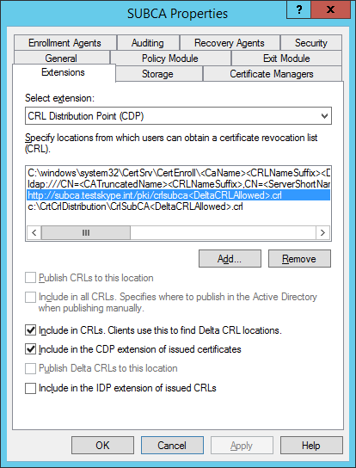Image resolution: width=356 pixels, height=468 pixels.
Task: Click the right scroll arrow in locations list
Action: 322,232
